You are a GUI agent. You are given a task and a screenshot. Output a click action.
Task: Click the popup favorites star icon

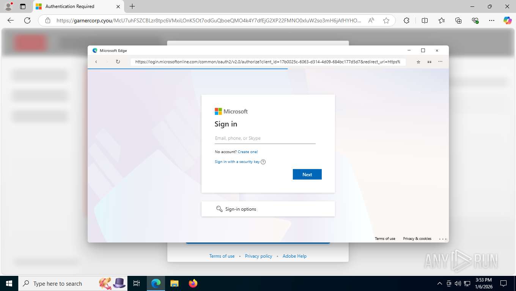coord(418,62)
